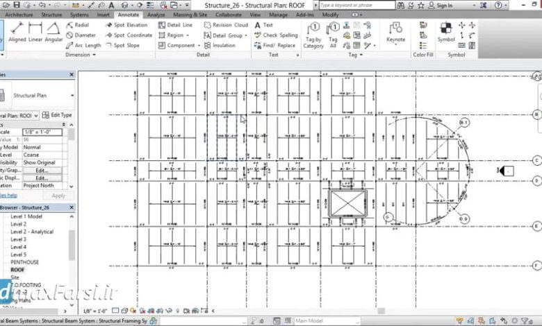Select the Angular dimension tool

54,32
